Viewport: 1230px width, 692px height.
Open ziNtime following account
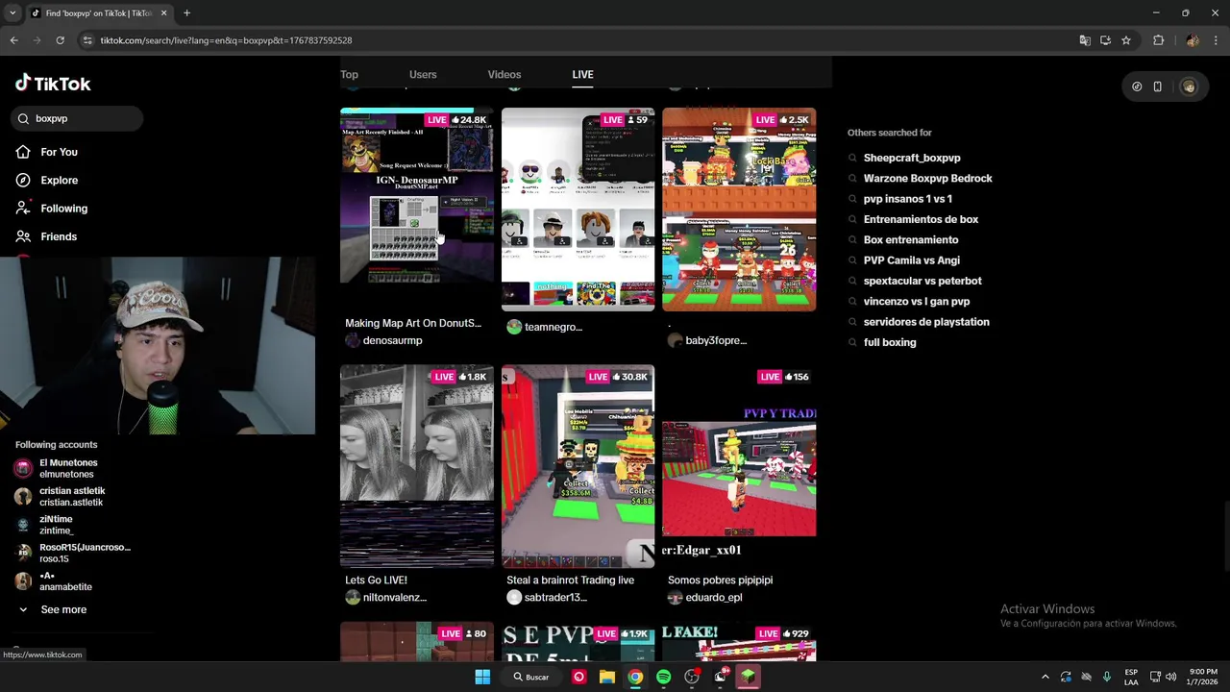(x=56, y=525)
